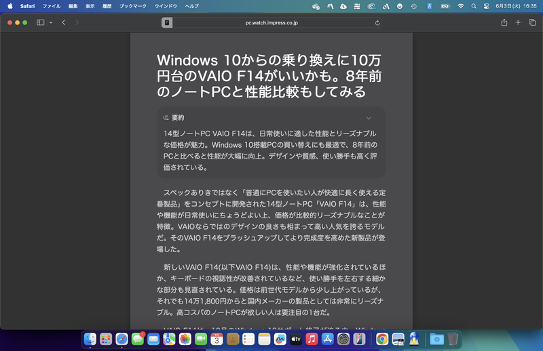The image size is (543, 351).
Task: Open the 履歴 menu
Action: coord(107,6)
